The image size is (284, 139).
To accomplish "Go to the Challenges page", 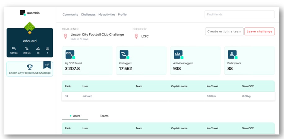I will click(88, 15).
